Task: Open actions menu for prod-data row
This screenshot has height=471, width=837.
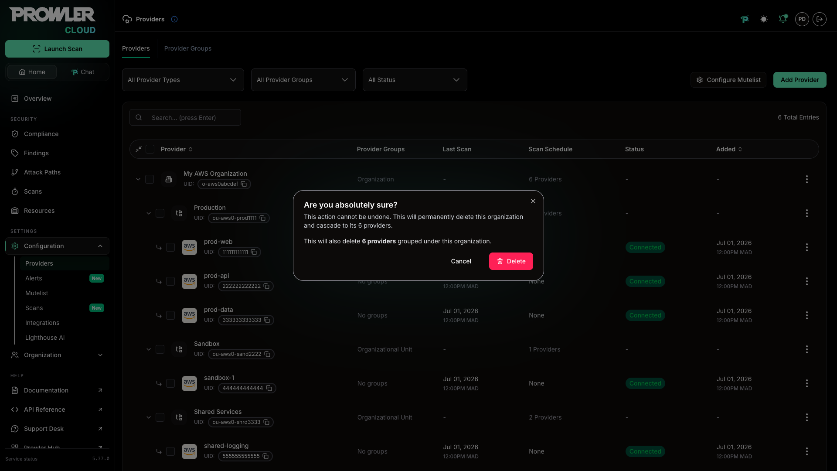Action: (x=807, y=315)
